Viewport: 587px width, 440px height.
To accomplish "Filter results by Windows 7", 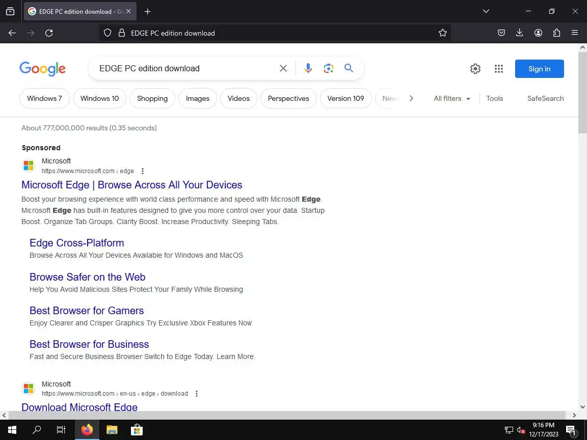I will (x=44, y=98).
